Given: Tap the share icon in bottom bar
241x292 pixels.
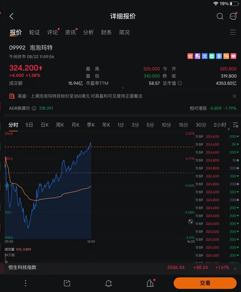Looking at the screenshot, I should click(67, 283).
